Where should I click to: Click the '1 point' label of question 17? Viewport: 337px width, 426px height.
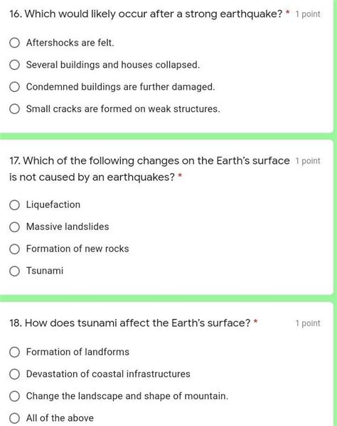(308, 161)
